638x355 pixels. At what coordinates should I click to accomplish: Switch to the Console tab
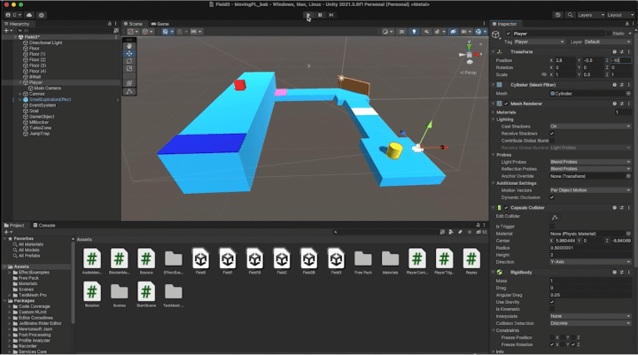(x=46, y=225)
